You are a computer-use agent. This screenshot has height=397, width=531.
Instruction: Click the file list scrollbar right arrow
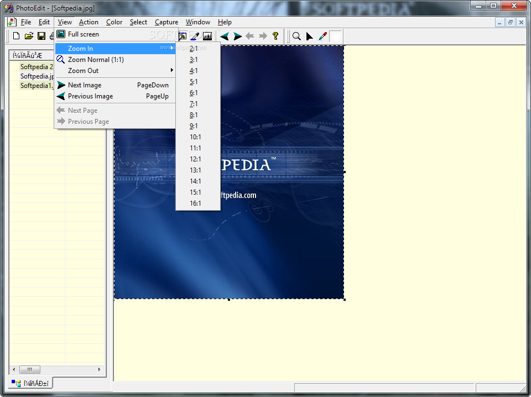pos(99,369)
